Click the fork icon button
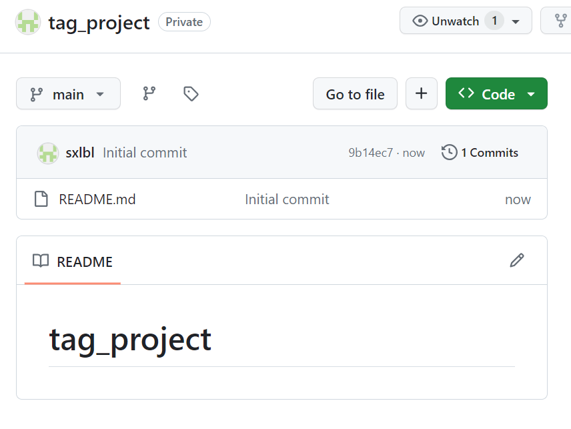This screenshot has height=429, width=571. pyautogui.click(x=561, y=21)
